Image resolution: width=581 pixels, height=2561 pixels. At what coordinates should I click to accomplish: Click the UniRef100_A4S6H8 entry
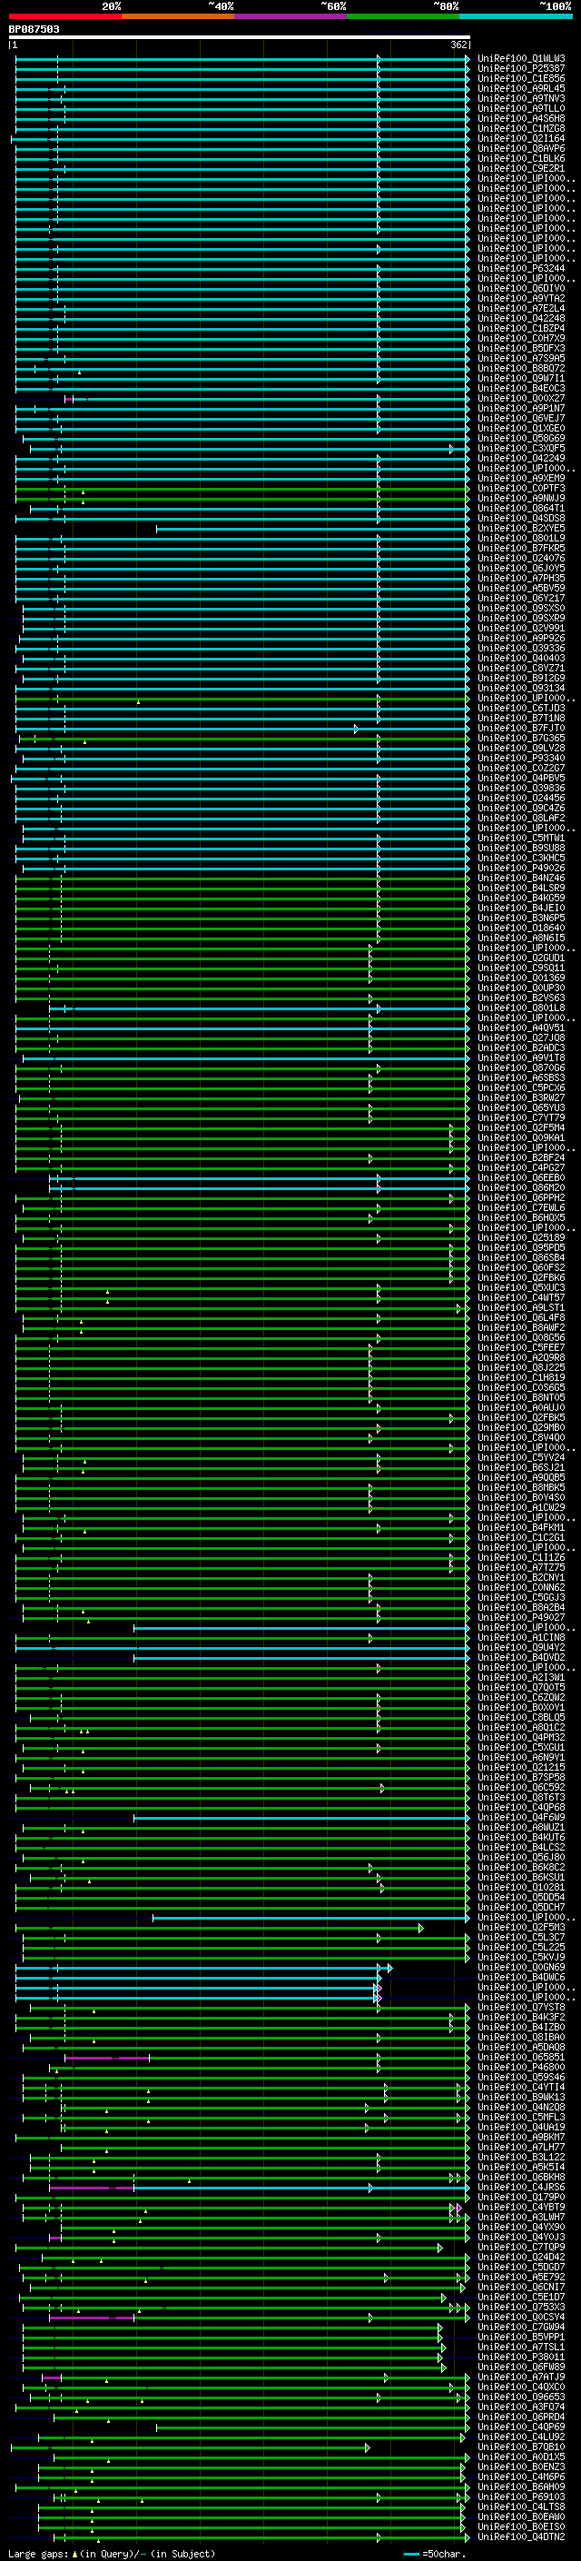pos(520,118)
